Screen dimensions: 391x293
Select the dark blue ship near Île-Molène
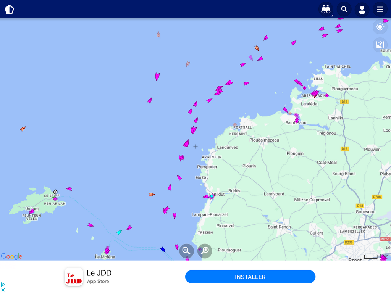point(163,250)
